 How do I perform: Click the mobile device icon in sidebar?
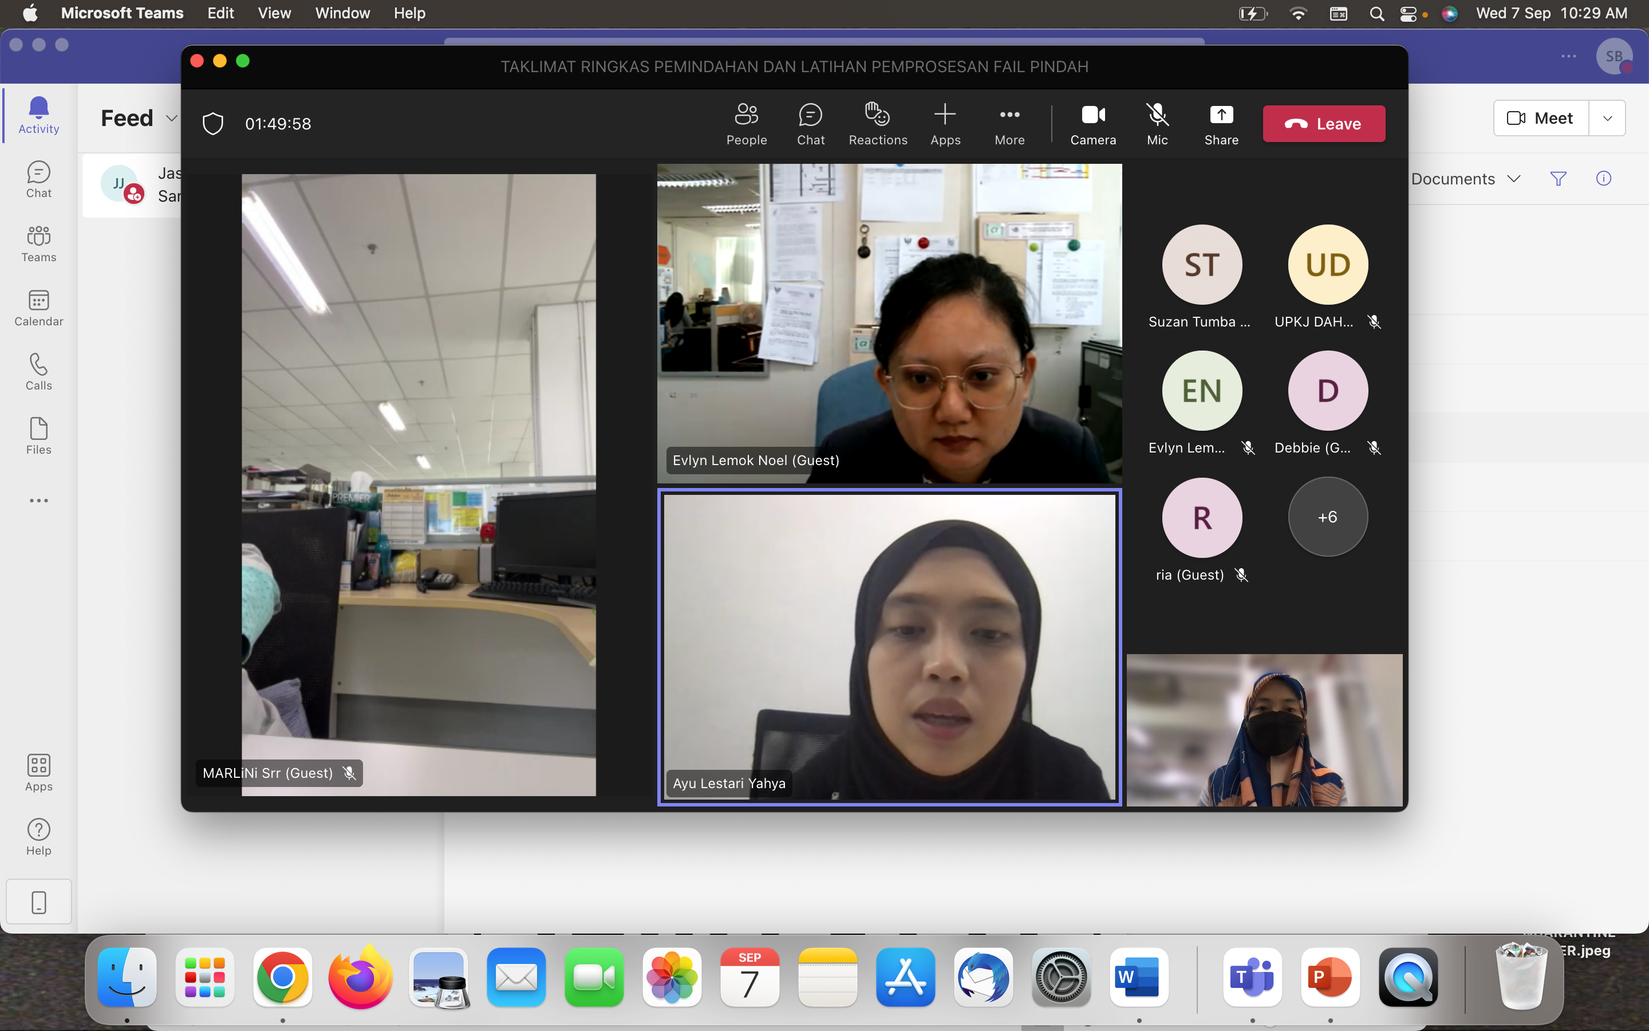coord(39,902)
